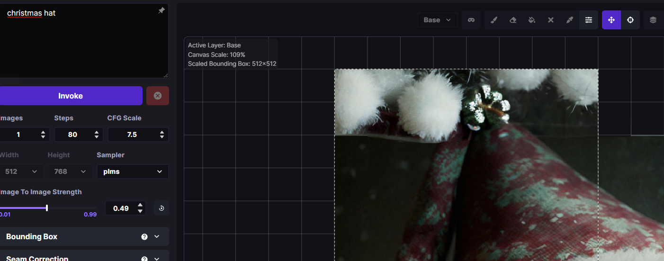Click the canvas Christmas hat image
This screenshot has height=261, width=664.
tap(467, 165)
